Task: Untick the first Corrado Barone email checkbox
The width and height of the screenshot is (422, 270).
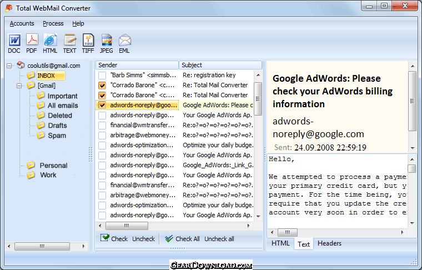Action: (x=102, y=86)
